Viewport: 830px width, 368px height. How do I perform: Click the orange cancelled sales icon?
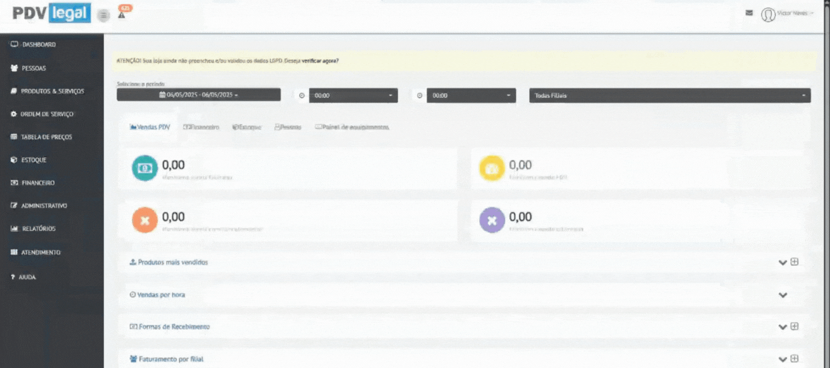tap(145, 220)
